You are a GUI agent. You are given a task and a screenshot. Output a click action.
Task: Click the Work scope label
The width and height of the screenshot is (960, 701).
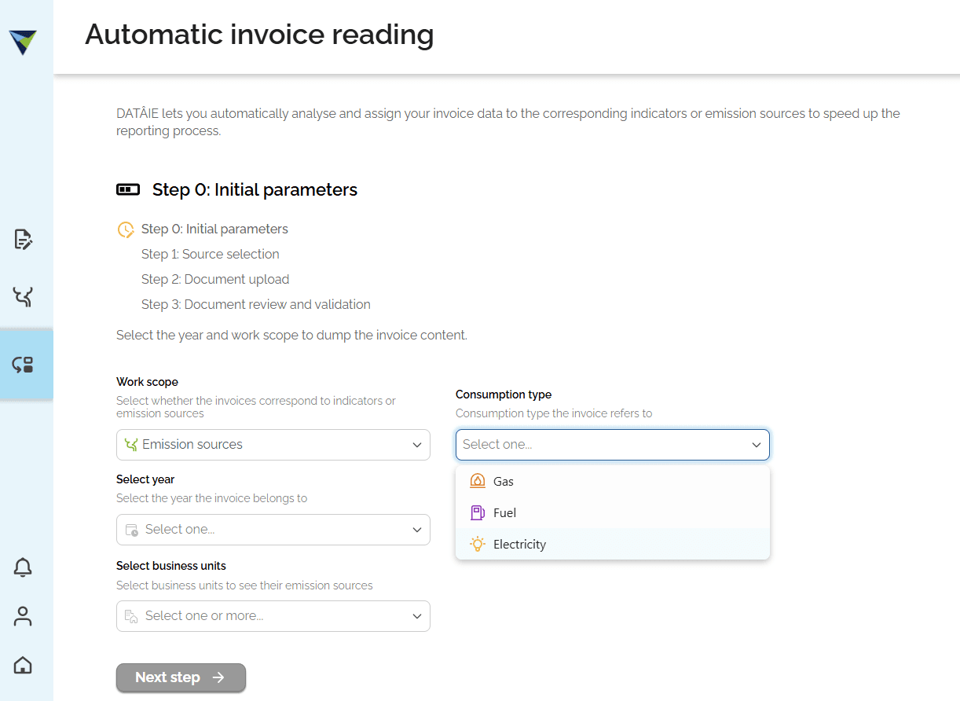coord(147,382)
